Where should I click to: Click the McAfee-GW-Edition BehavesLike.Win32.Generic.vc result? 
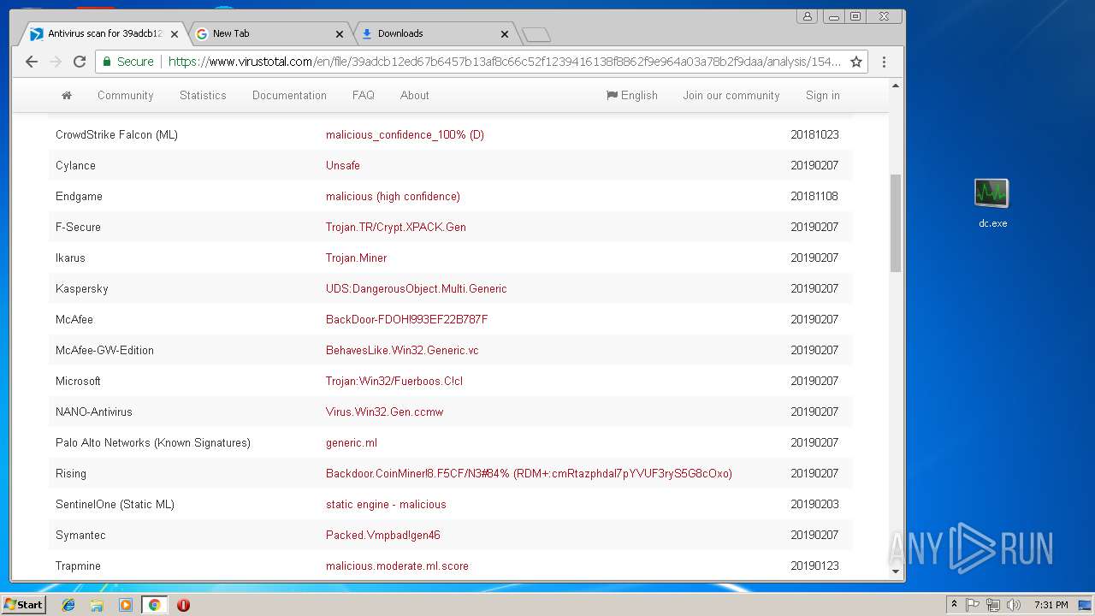point(402,350)
